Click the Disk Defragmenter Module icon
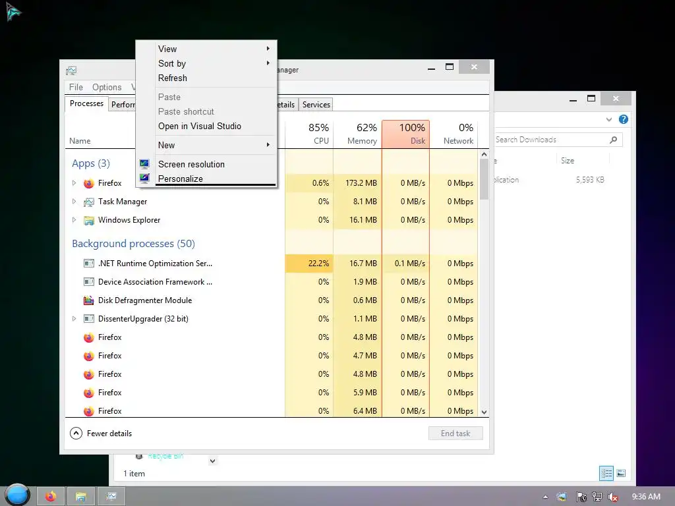This screenshot has height=506, width=675. pyautogui.click(x=89, y=300)
